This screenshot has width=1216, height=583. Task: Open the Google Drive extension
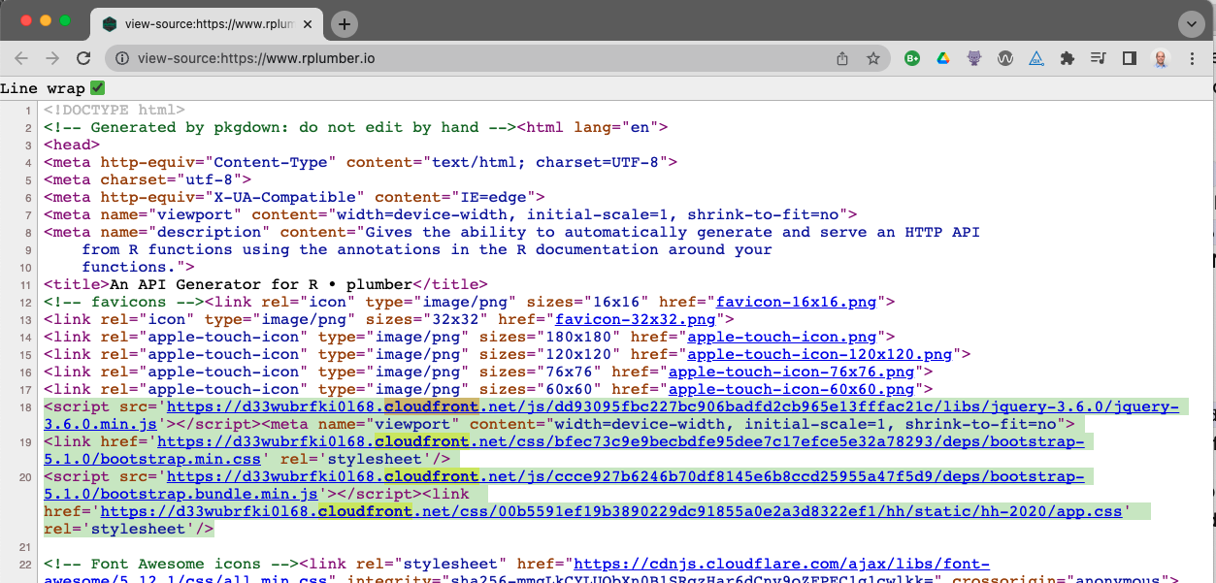pos(942,58)
